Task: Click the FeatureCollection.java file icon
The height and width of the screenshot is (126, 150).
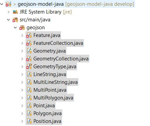Action: click(29, 43)
